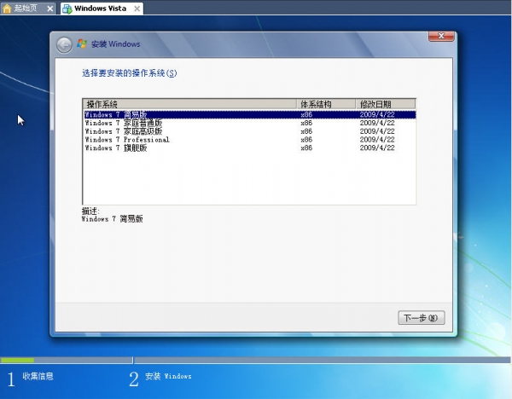This screenshot has height=399, width=512.
Task: Click the back arrow in the installer
Action: (x=64, y=44)
